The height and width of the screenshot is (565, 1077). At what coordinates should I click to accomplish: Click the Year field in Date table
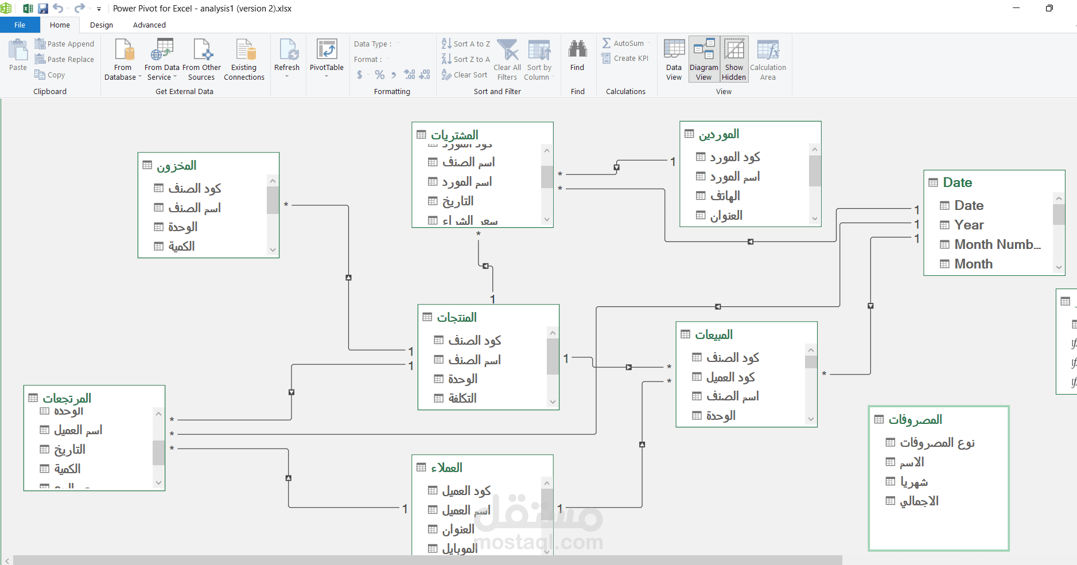(x=969, y=225)
